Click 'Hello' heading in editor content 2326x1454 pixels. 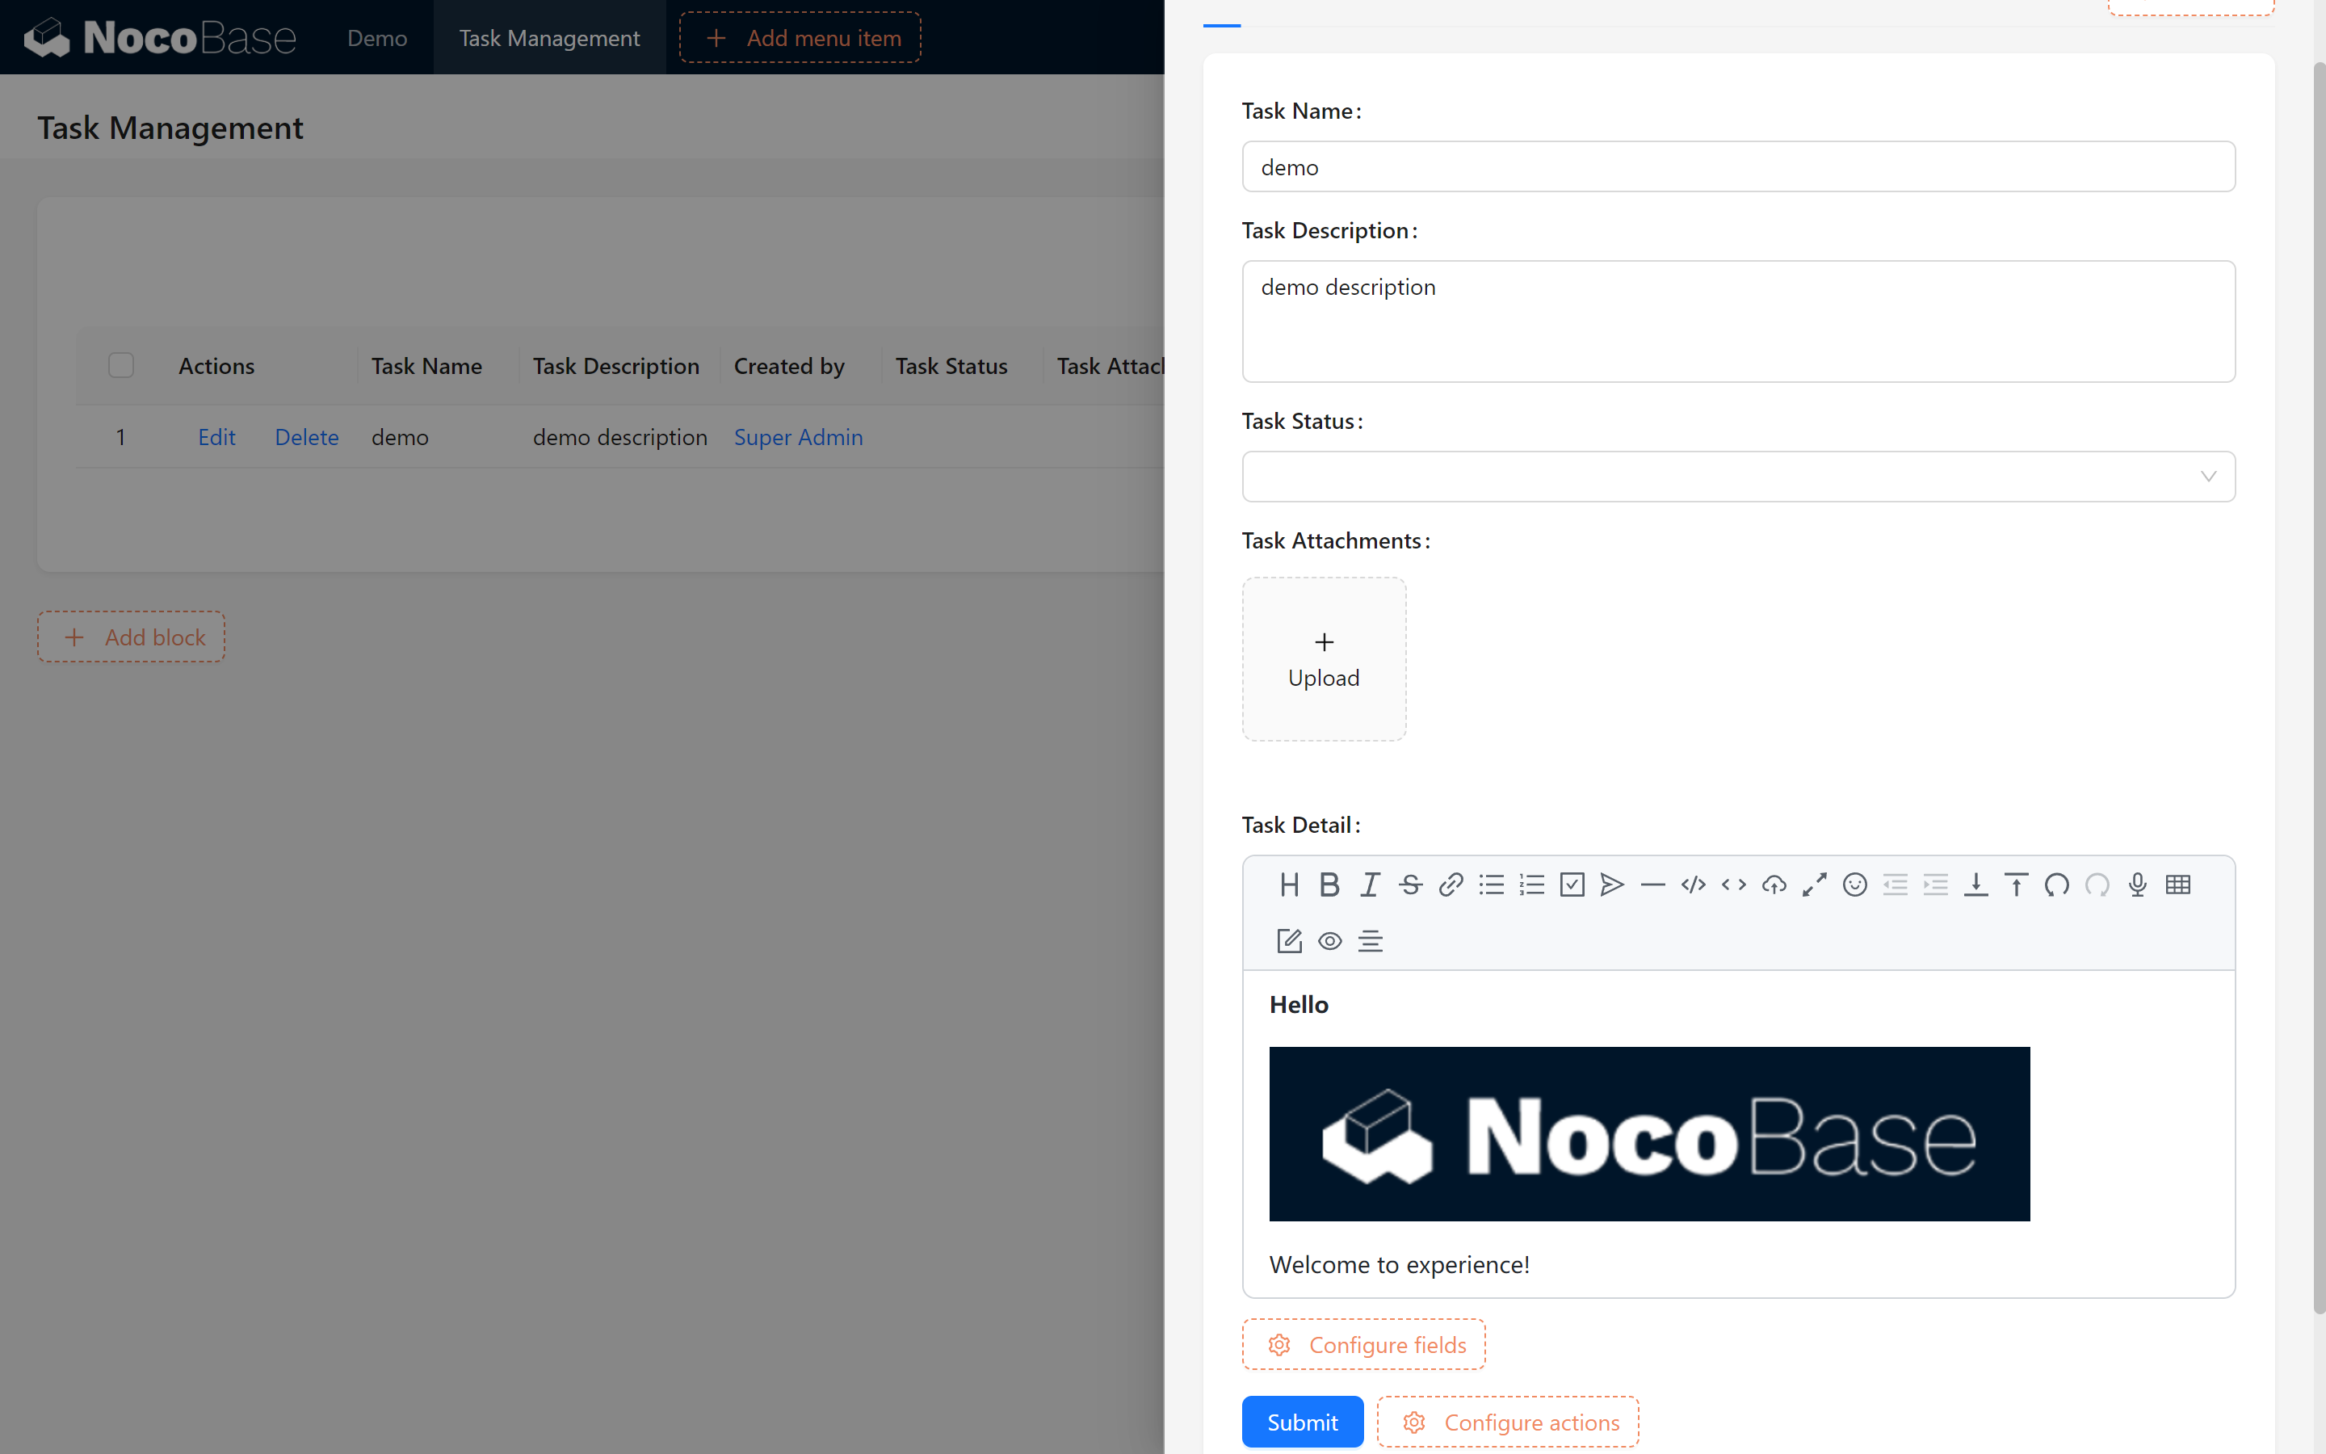pyautogui.click(x=1299, y=1004)
